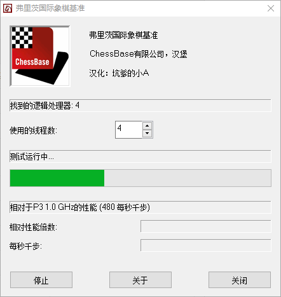Click the green benchmark progress bar
281x297 pixels.
57,178
